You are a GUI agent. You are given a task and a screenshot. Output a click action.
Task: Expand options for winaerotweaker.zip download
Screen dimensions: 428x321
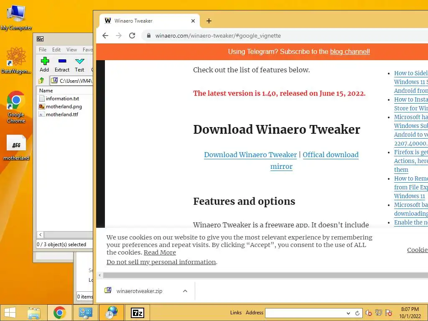(185, 291)
